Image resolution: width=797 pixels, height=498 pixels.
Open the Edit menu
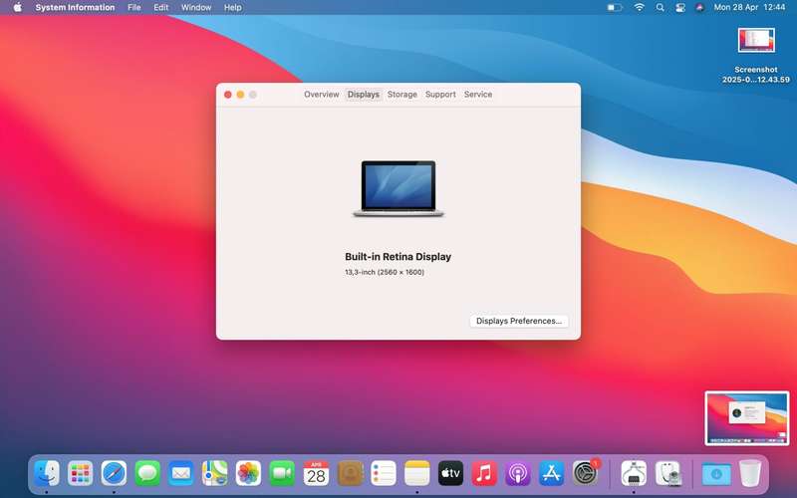(x=161, y=8)
